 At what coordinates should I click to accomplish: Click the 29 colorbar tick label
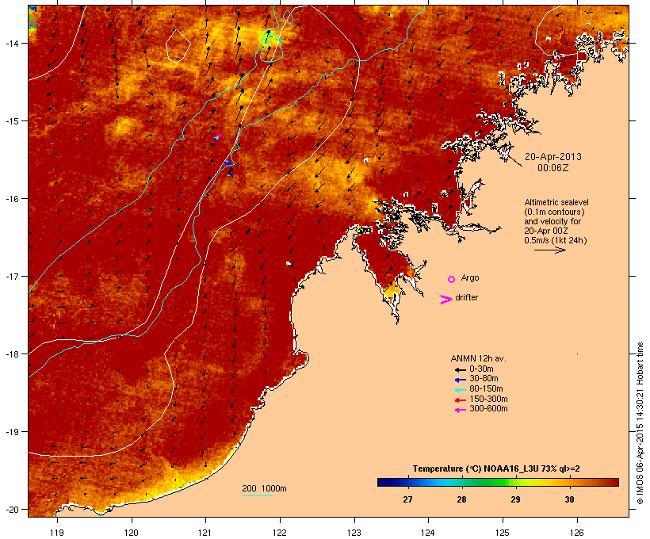click(515, 499)
